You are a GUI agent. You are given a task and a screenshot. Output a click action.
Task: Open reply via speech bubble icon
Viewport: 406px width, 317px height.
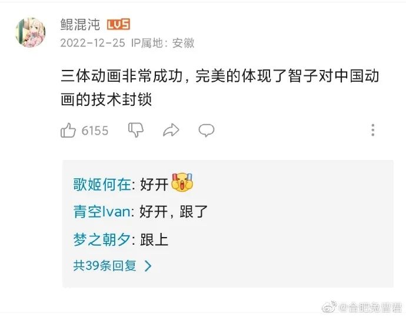207,130
